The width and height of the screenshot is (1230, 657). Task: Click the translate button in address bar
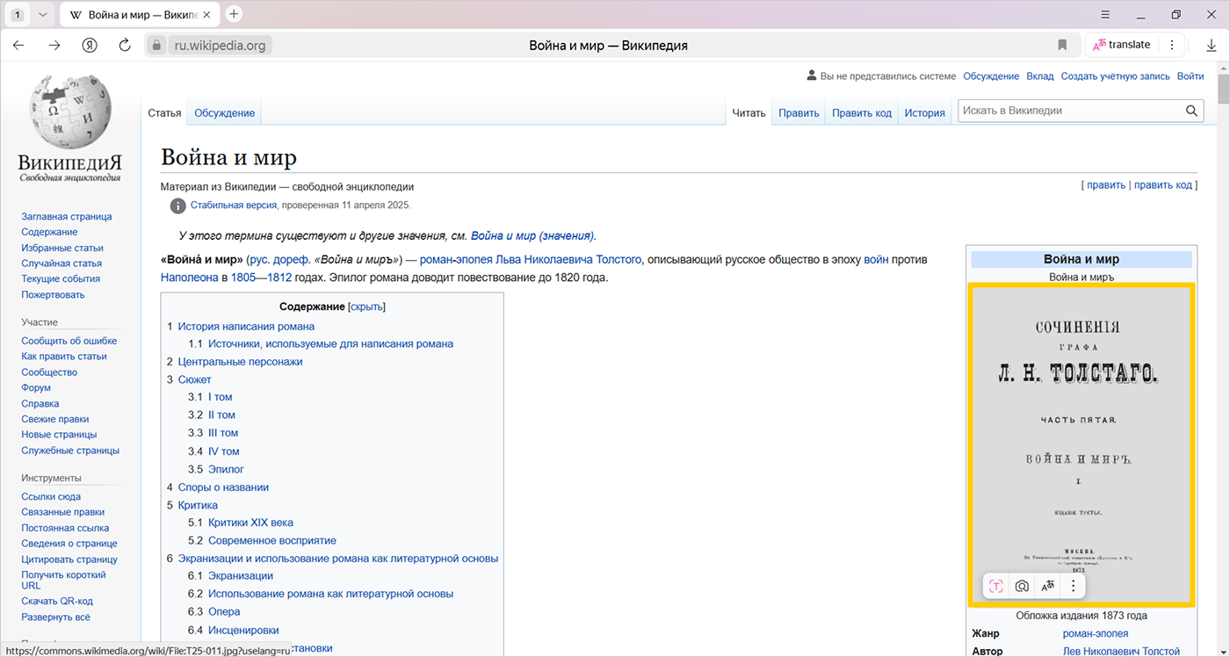(1122, 45)
